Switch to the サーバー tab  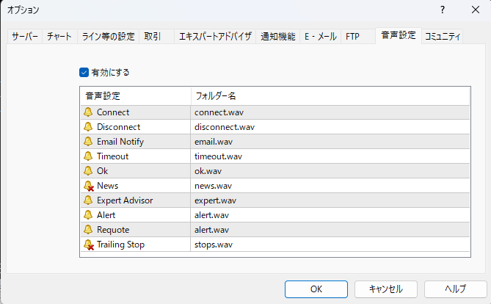pyautogui.click(x=24, y=36)
